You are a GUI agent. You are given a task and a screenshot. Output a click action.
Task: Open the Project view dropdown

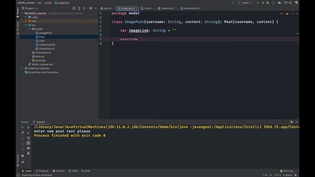click(x=30, y=8)
